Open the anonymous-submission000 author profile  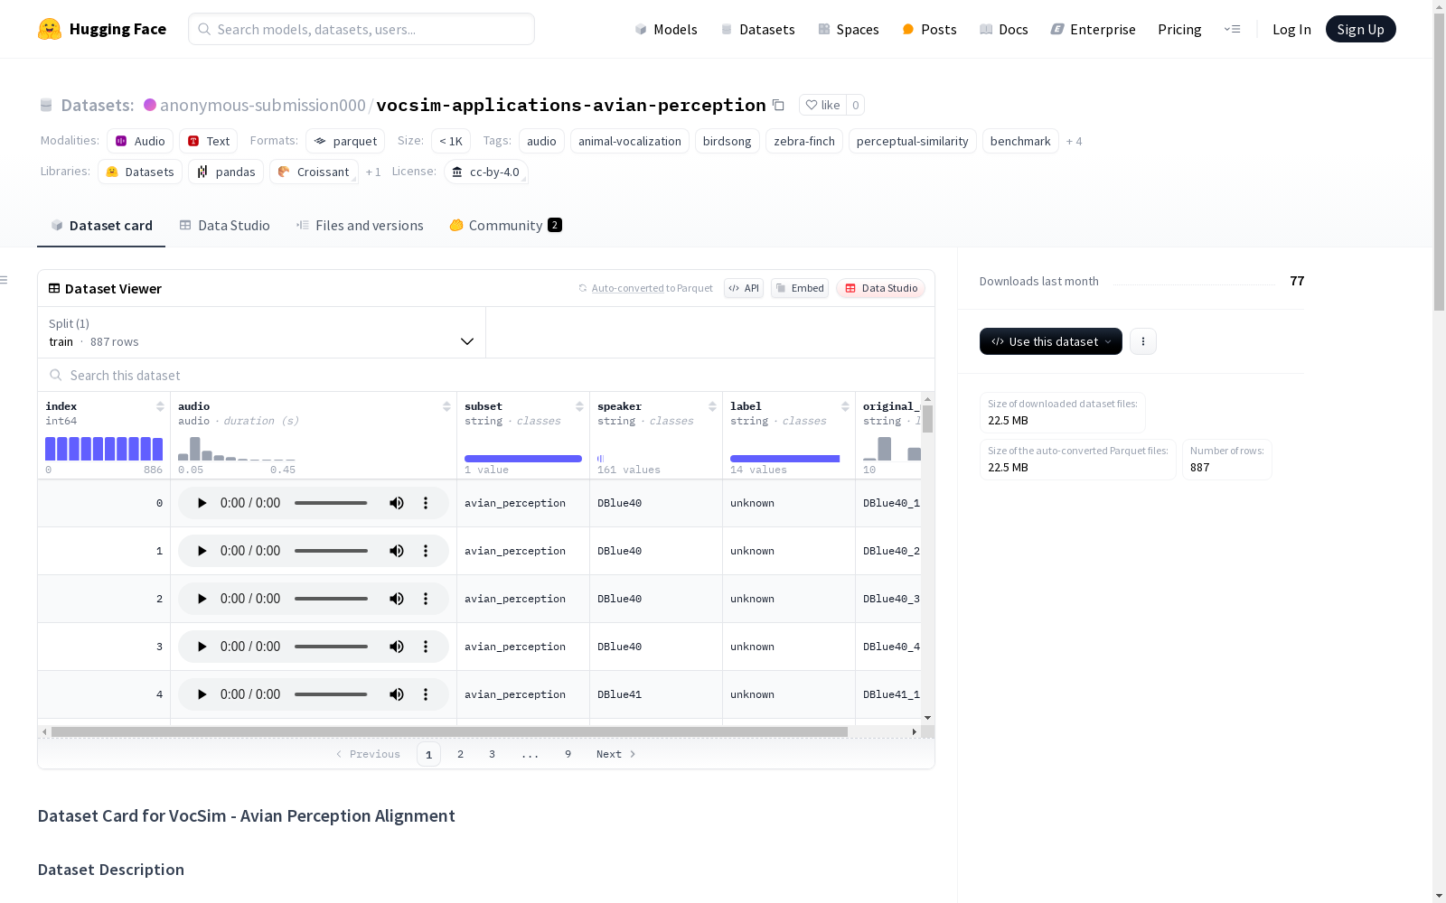coord(263,105)
